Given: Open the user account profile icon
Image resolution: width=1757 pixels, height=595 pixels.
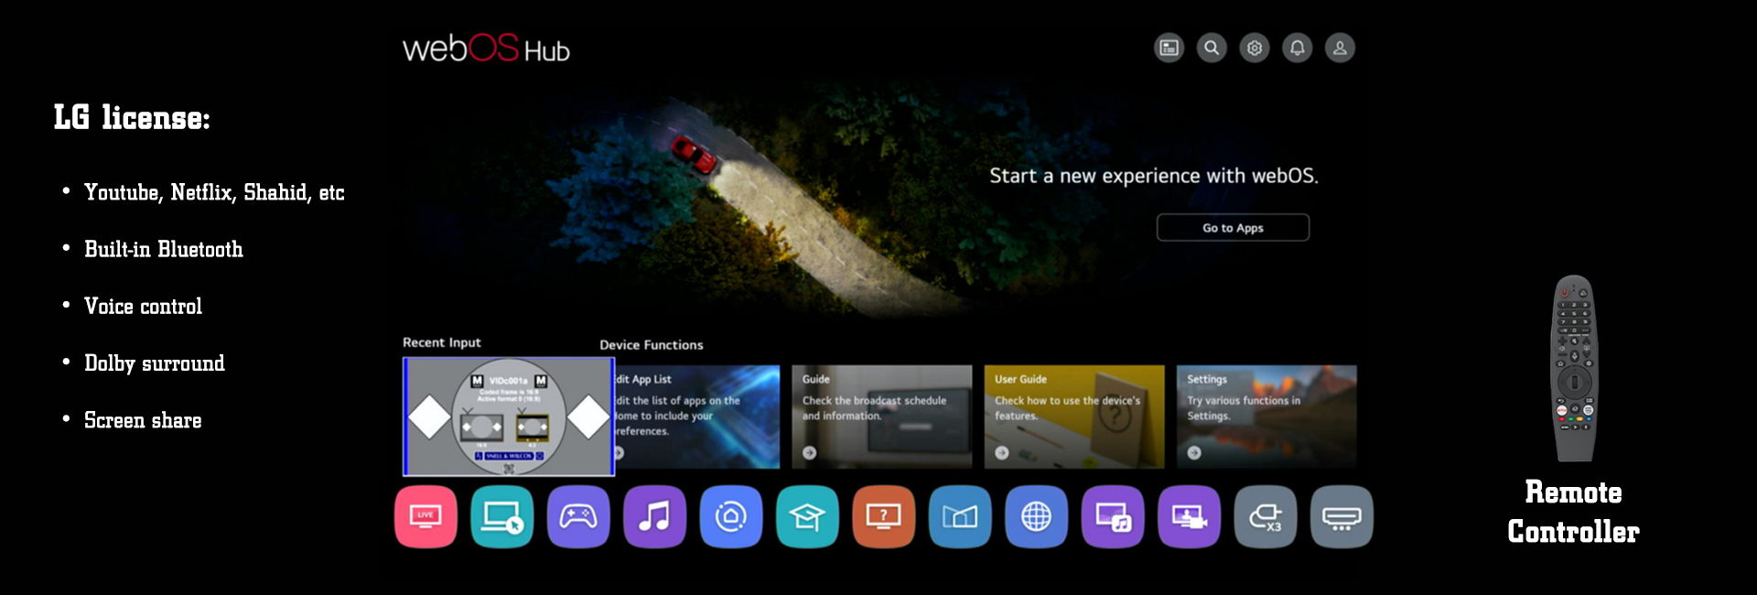Looking at the screenshot, I should (1340, 48).
